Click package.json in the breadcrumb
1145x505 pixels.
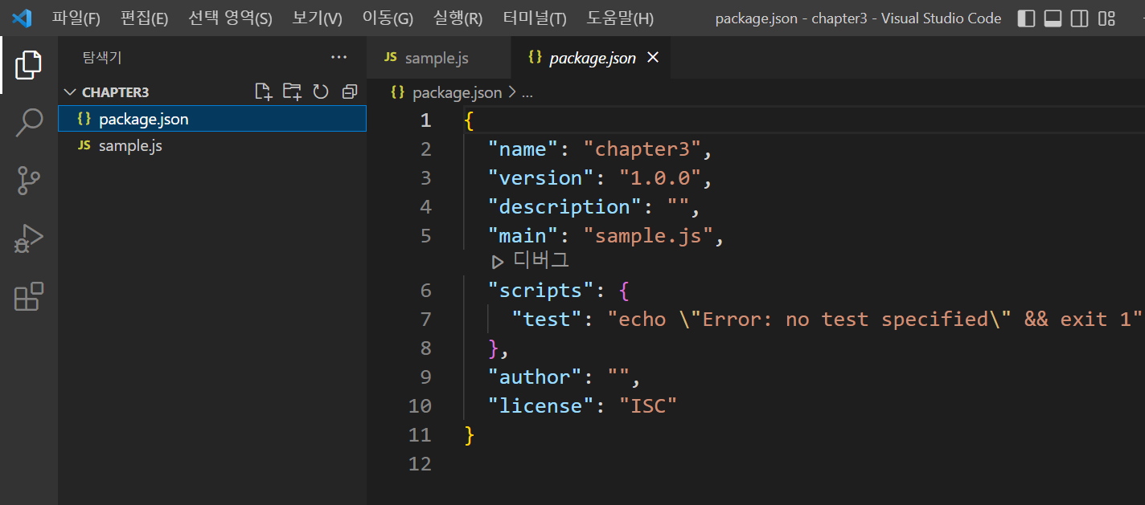click(x=457, y=92)
